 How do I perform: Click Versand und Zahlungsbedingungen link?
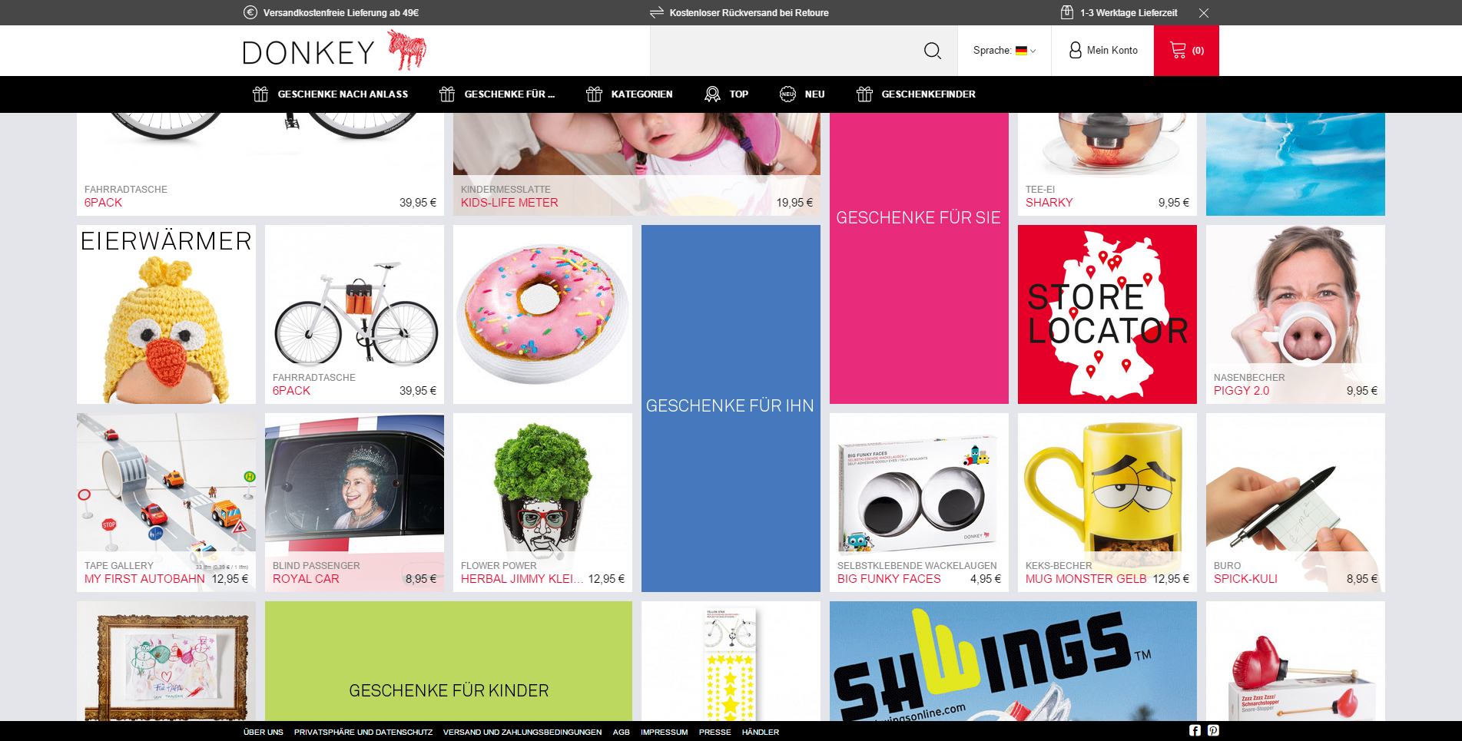click(522, 732)
